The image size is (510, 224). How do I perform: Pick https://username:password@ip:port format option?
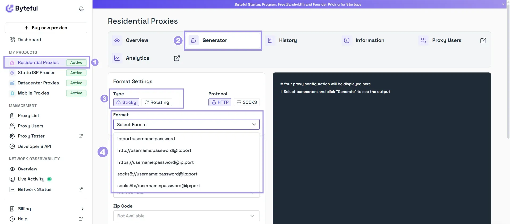coord(186,162)
